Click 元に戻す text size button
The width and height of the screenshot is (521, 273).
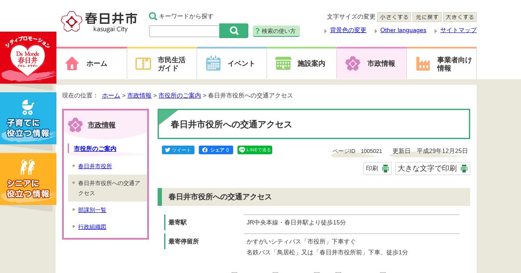click(x=427, y=17)
